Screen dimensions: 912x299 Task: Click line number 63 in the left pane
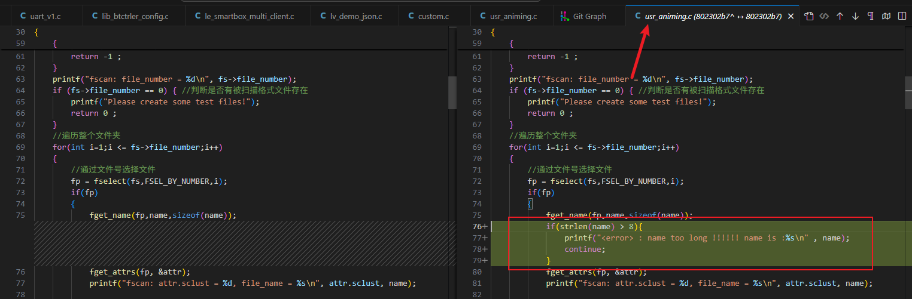coord(20,79)
